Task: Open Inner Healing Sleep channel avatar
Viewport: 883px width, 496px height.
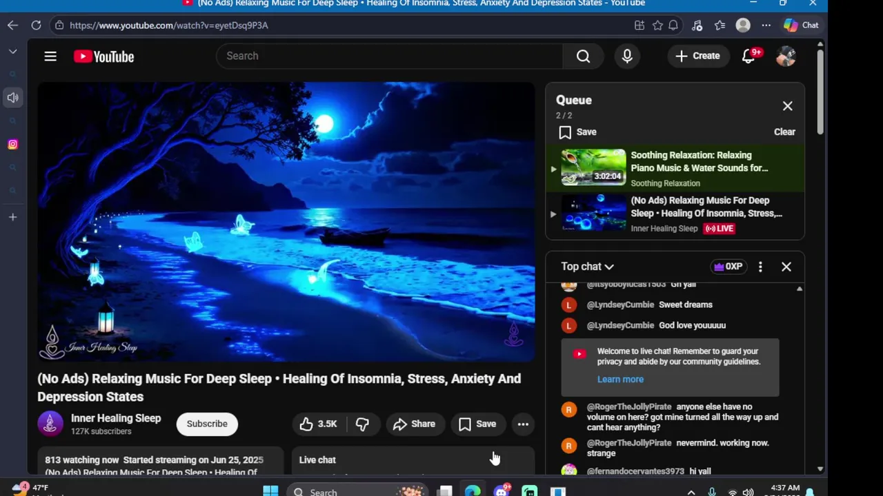Action: tap(50, 424)
